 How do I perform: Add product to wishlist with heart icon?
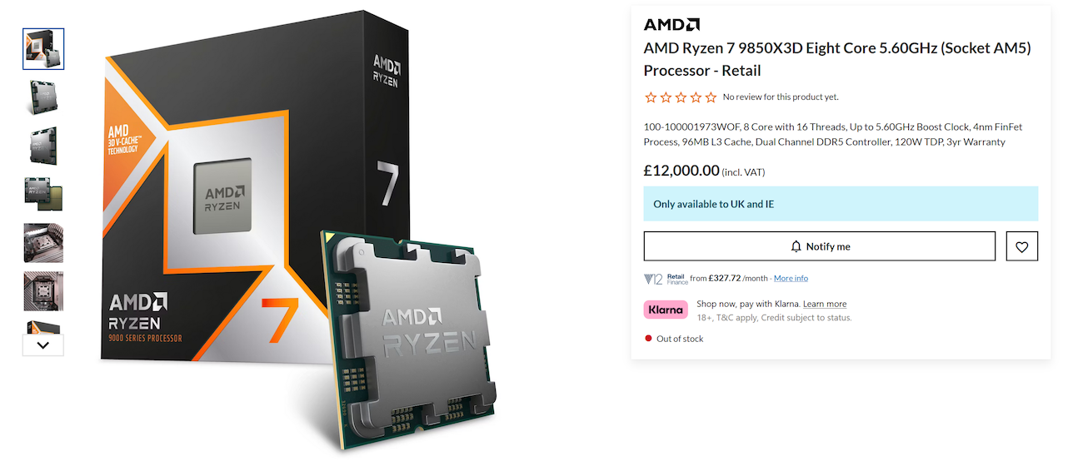click(x=1022, y=246)
